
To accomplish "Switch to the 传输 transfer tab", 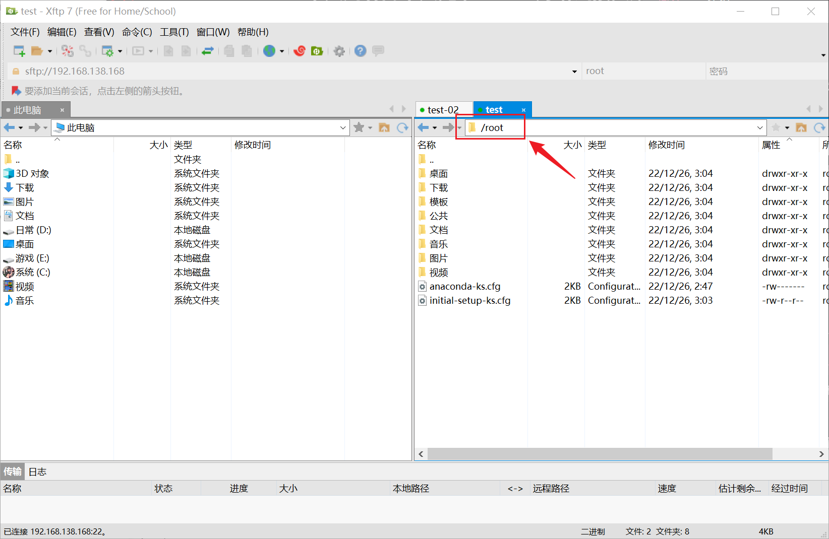I will (13, 471).
